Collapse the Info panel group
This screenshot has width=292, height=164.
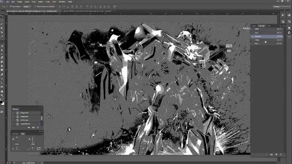[40, 131]
